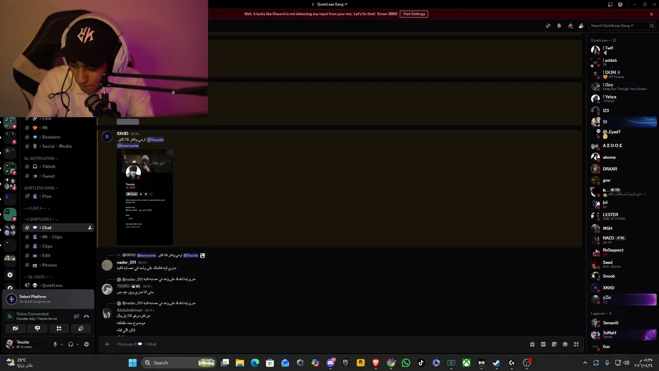Start an activity button

click(59, 328)
